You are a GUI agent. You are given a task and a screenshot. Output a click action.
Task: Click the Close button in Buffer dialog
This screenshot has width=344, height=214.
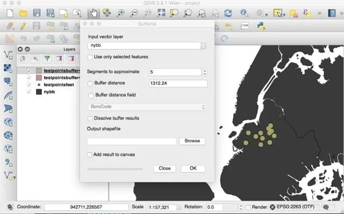pyautogui.click(x=164, y=168)
